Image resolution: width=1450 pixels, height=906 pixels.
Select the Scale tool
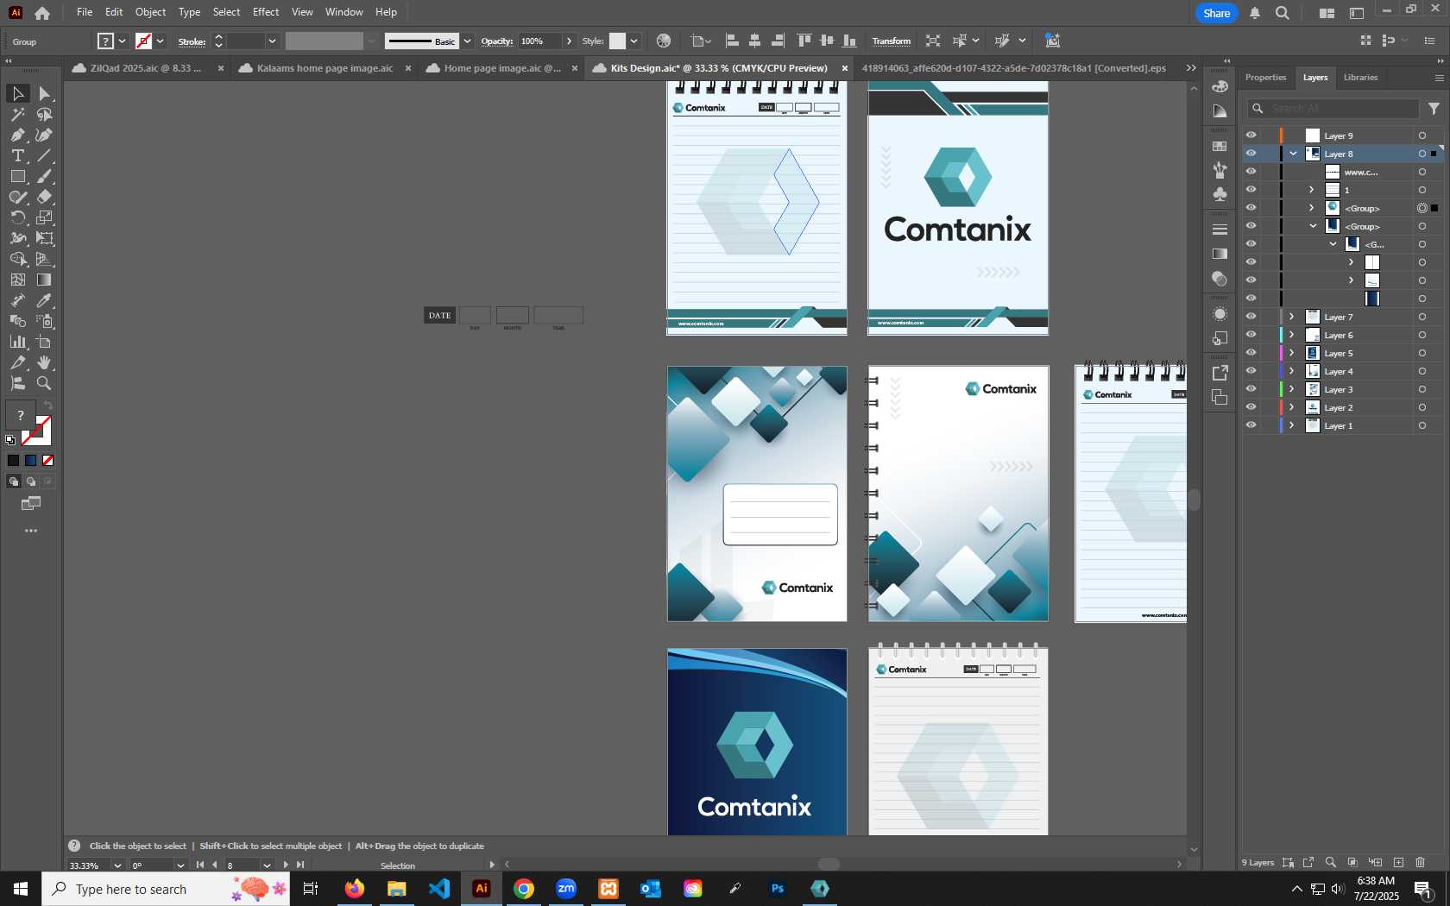tap(45, 217)
